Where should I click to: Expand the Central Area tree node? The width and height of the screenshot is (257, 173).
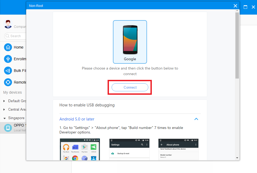pyautogui.click(x=4, y=110)
